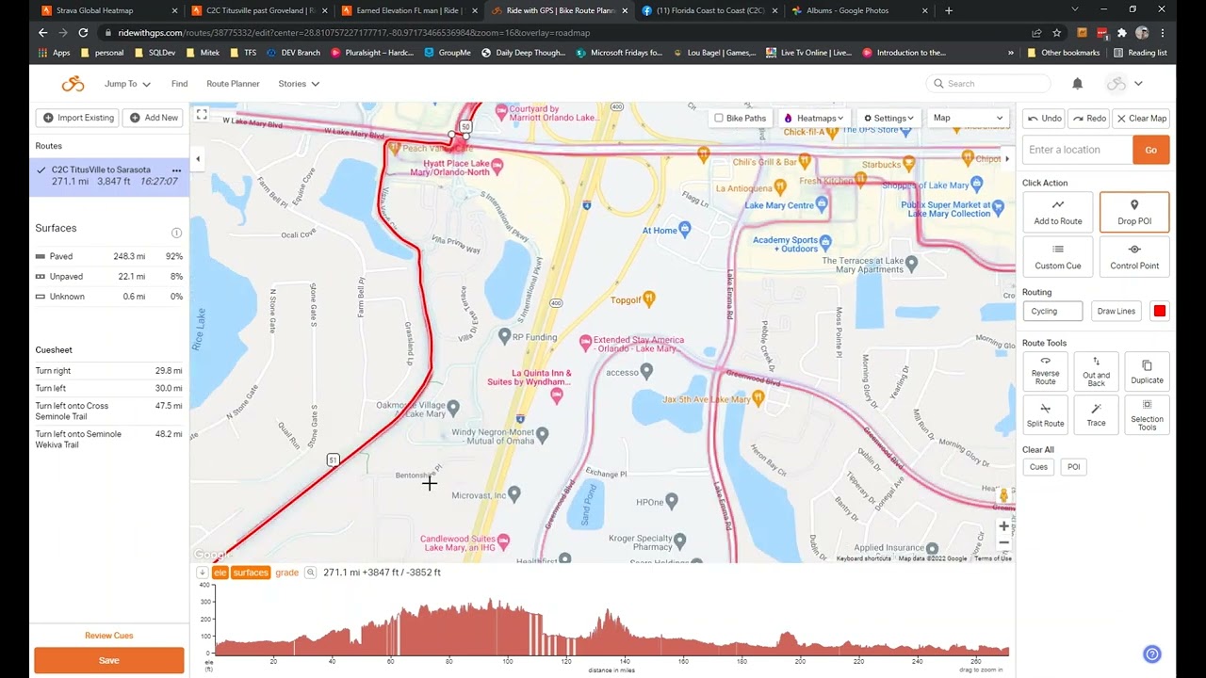The height and width of the screenshot is (678, 1206).
Task: Toggle the surfaces graph button
Action: [x=251, y=573]
